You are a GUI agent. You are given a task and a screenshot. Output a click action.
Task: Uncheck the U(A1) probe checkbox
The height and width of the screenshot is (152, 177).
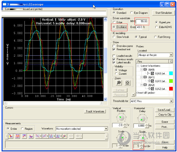153,81
